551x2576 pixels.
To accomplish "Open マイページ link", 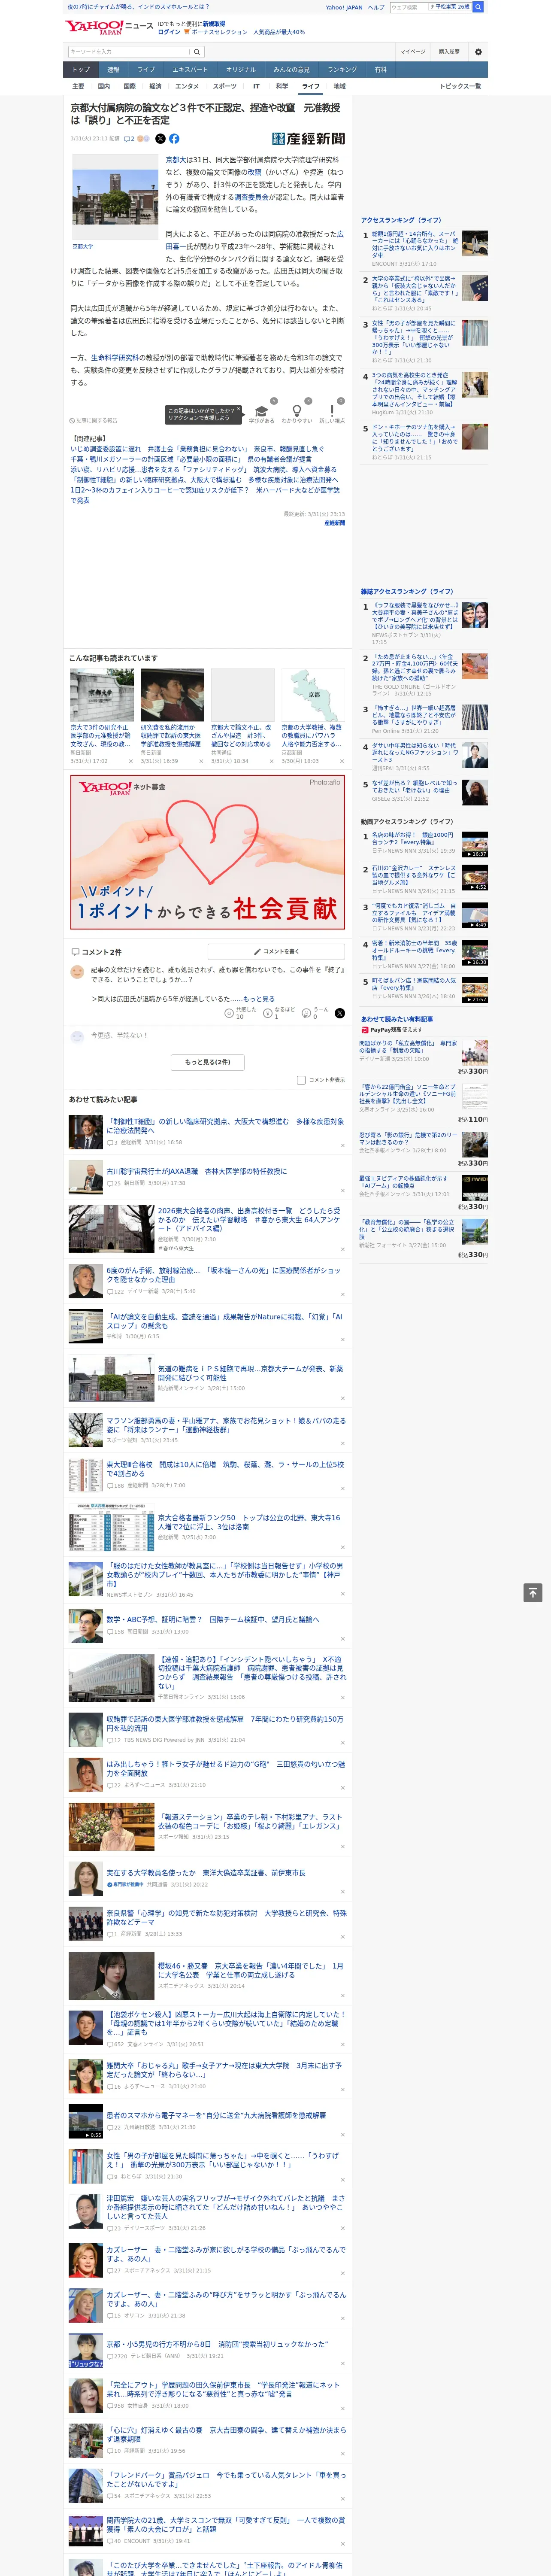I will pos(413,51).
